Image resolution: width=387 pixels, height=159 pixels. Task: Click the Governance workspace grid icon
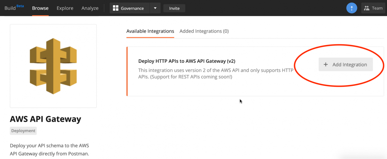(x=116, y=8)
